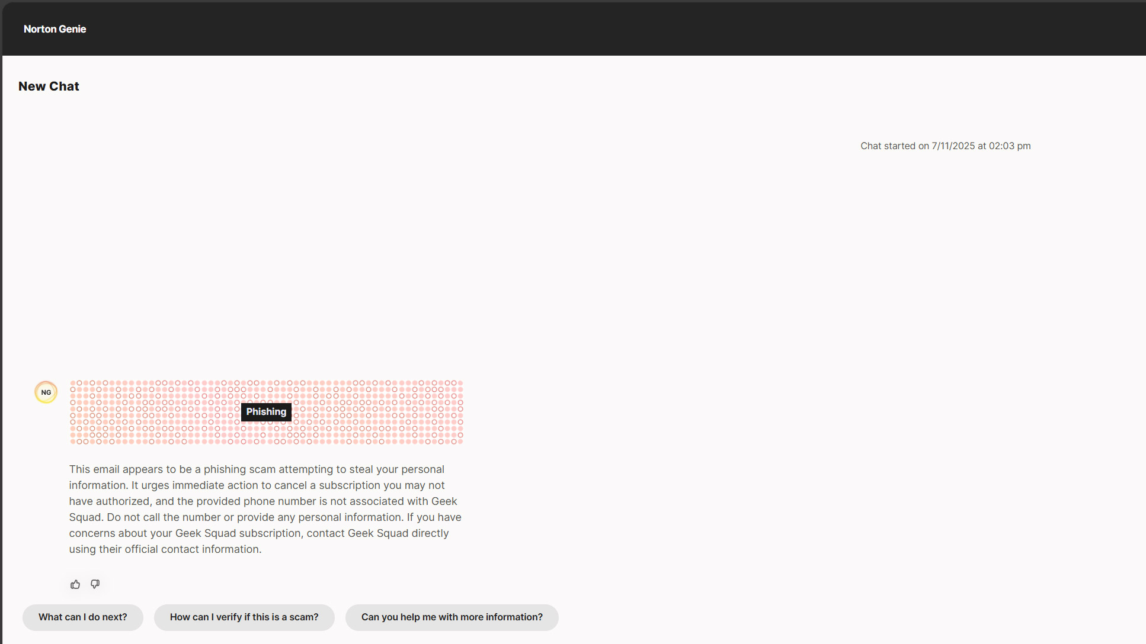Click the "This email appears to be" sentence
The height and width of the screenshot is (644, 1146).
(x=130, y=469)
